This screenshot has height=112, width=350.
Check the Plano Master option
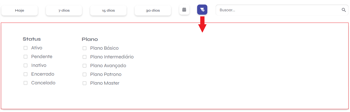pyautogui.click(x=85, y=83)
